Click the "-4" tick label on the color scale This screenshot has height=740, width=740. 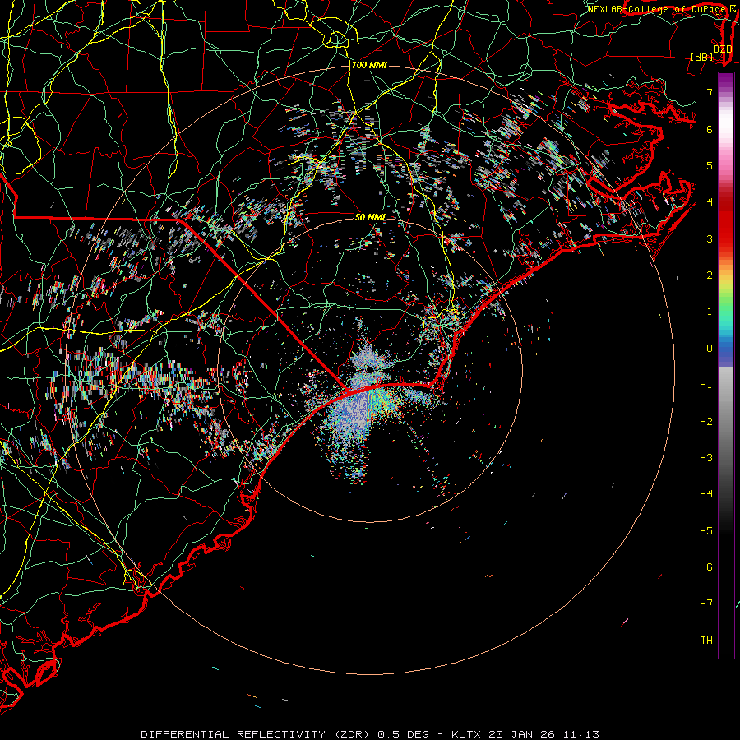tap(706, 494)
